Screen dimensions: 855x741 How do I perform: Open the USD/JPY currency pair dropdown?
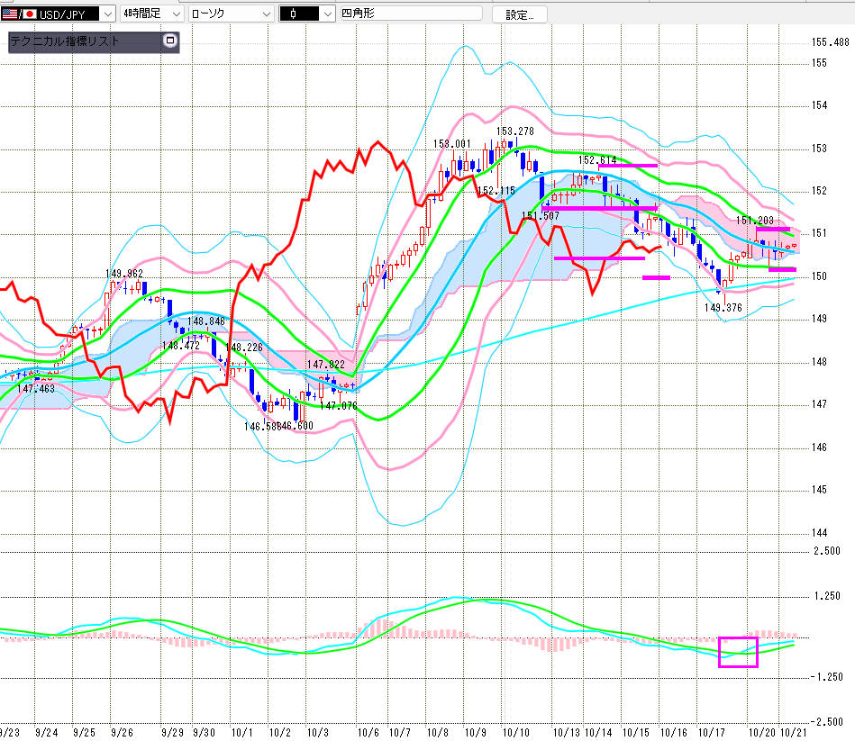[x=108, y=14]
